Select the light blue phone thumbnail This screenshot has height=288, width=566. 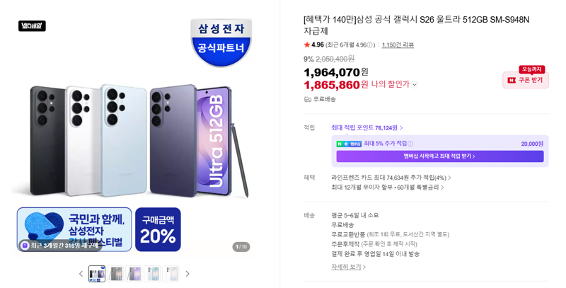click(x=152, y=274)
